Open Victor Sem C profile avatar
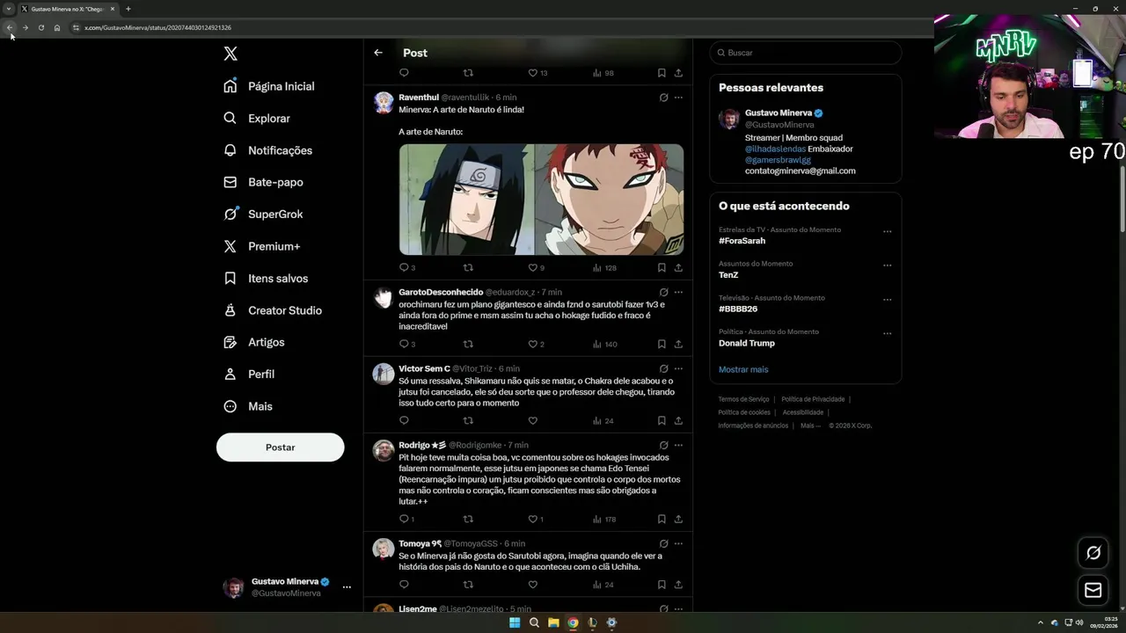This screenshot has height=633, width=1126. pyautogui.click(x=384, y=374)
